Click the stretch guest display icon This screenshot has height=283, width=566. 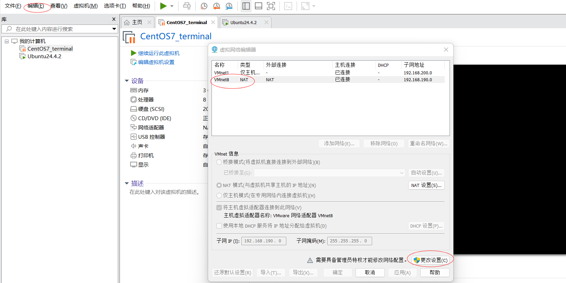[305, 6]
